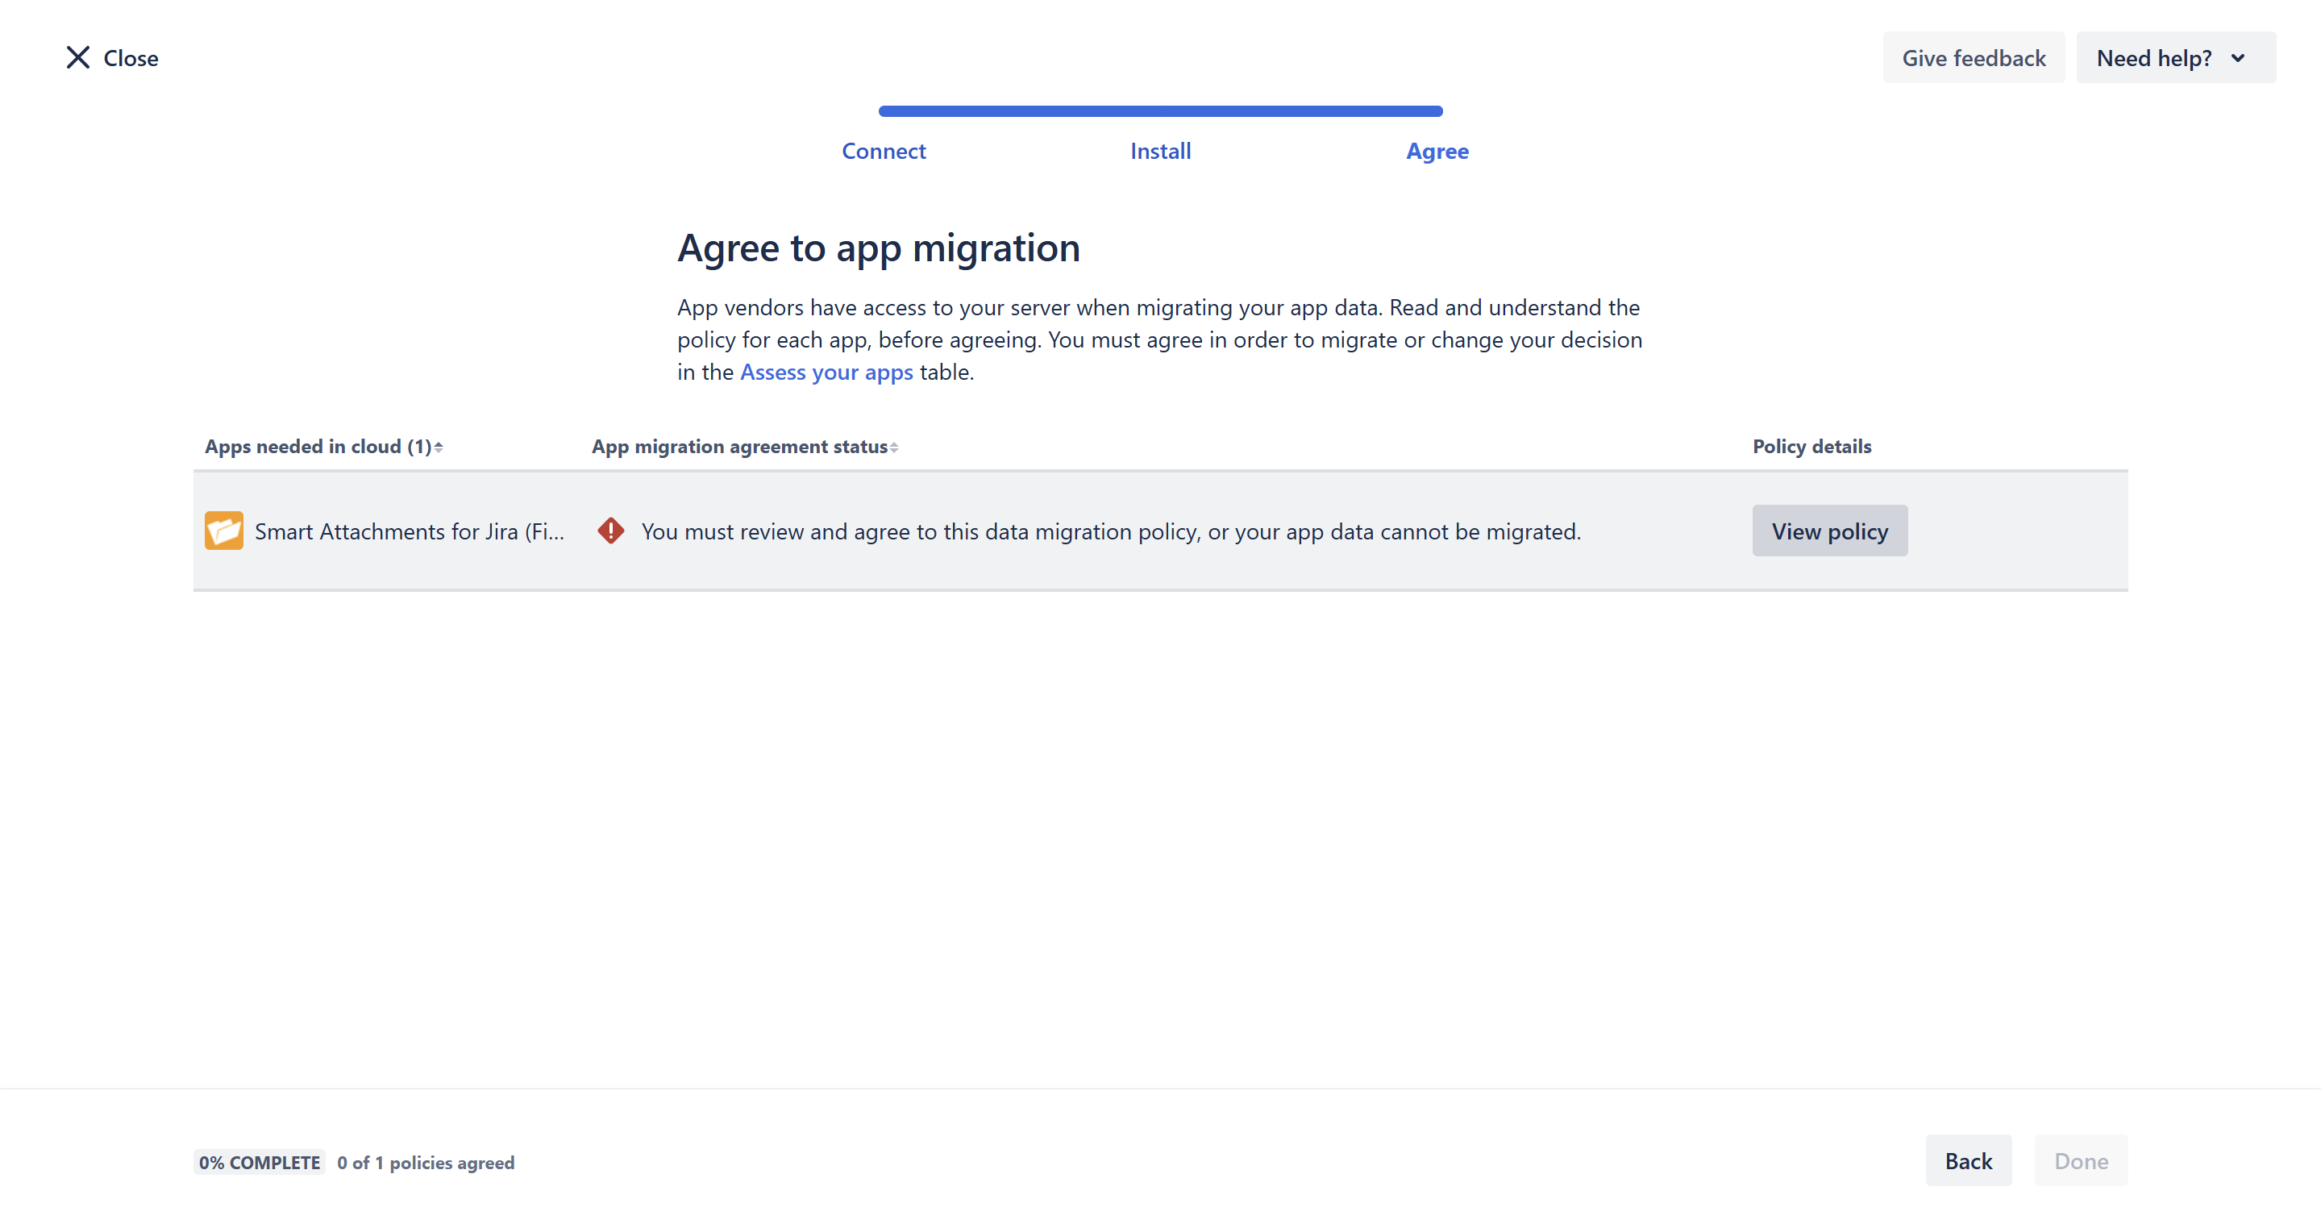
Task: Click Apps needed in cloud column header
Action: click(x=317, y=447)
